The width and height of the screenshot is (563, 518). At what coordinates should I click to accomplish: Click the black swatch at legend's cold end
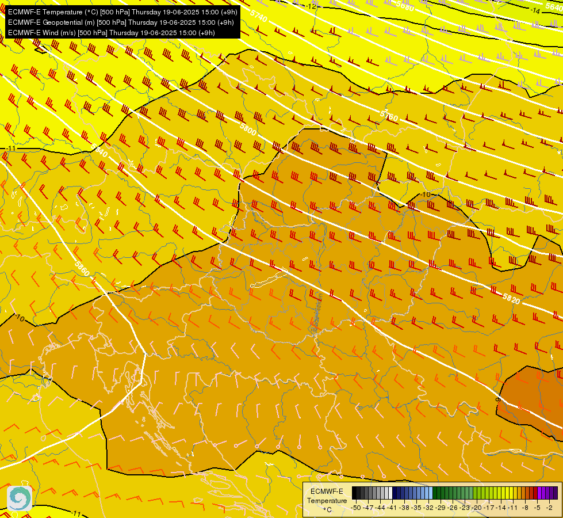click(x=354, y=493)
